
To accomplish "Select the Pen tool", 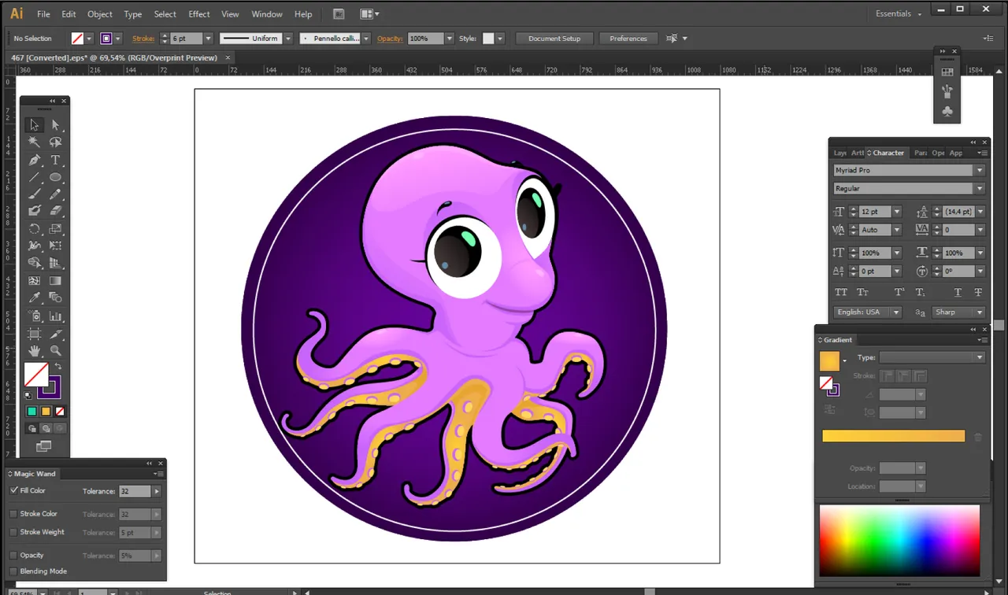I will point(34,160).
